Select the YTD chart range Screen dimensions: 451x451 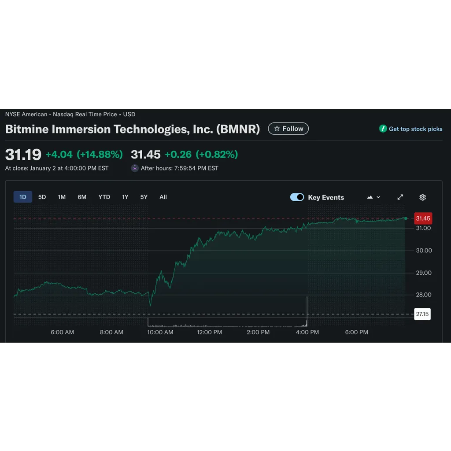coord(104,197)
